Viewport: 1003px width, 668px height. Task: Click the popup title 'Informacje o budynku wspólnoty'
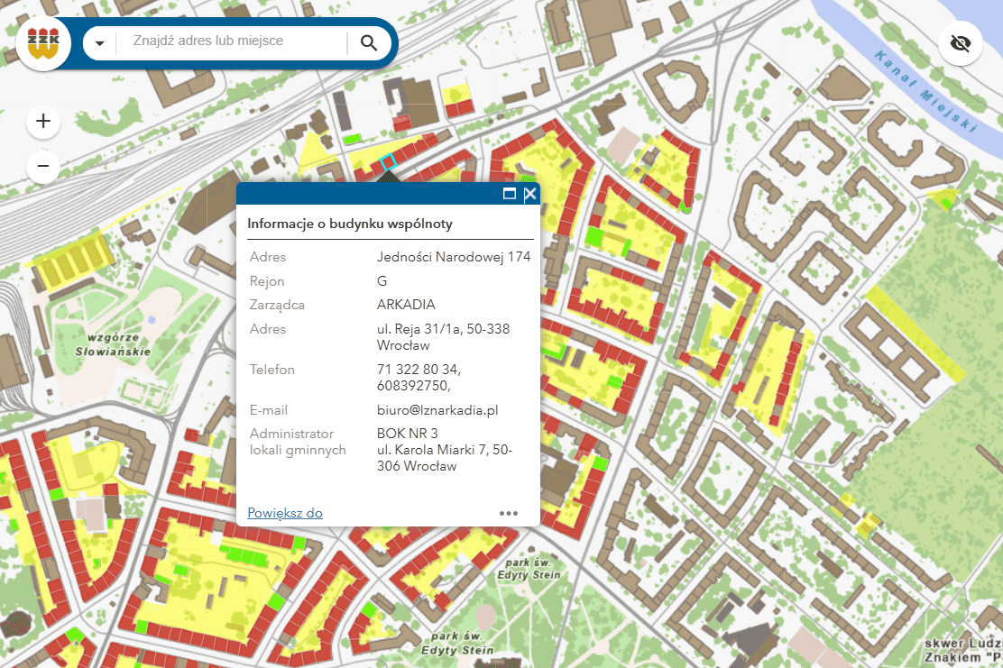(350, 224)
